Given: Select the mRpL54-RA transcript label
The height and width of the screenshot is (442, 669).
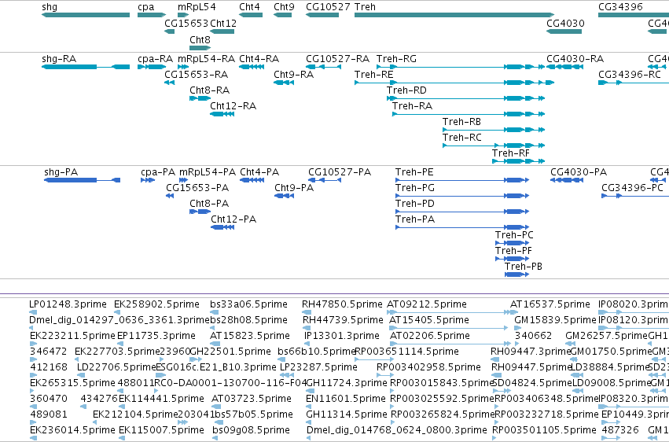Looking at the screenshot, I should (206, 59).
